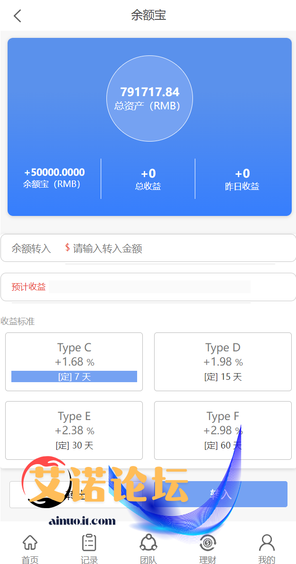Select the Type D 15-day plan
Screen dimensions: 296x564
click(x=223, y=362)
